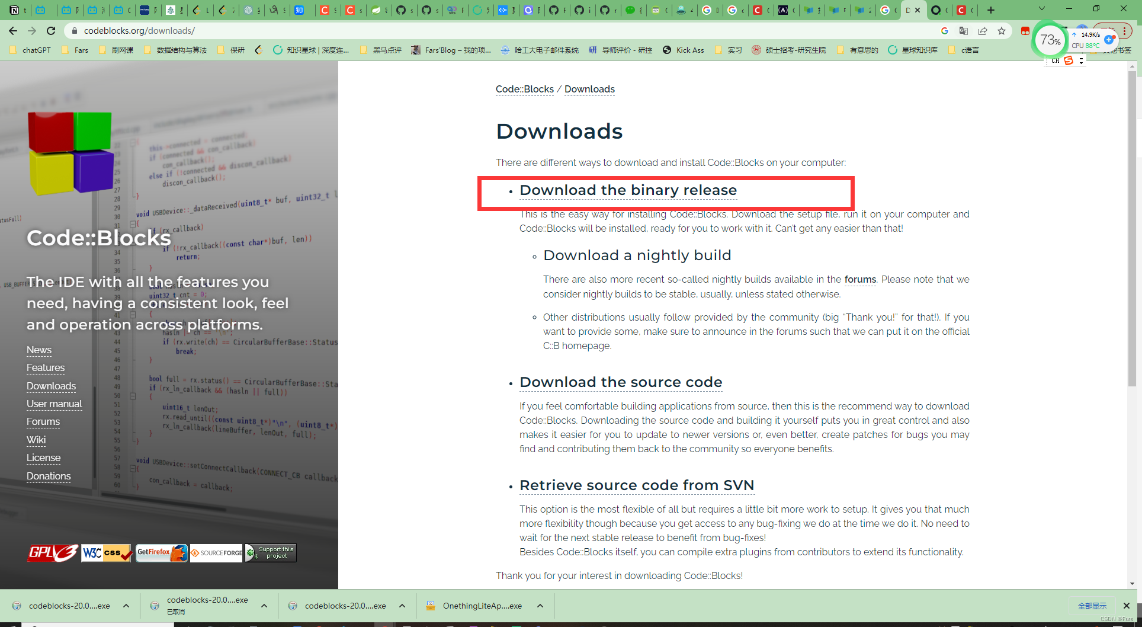Open the Kick Ass bookmark
This screenshot has height=627, width=1142.
tap(684, 50)
